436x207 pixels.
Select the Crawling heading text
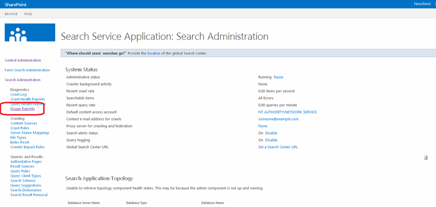click(17, 119)
